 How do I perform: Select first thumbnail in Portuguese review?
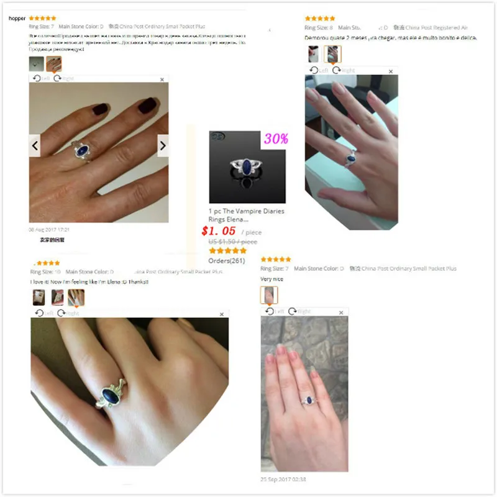pos(313,54)
